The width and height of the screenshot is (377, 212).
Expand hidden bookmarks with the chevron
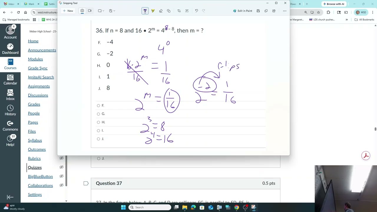tap(347, 20)
